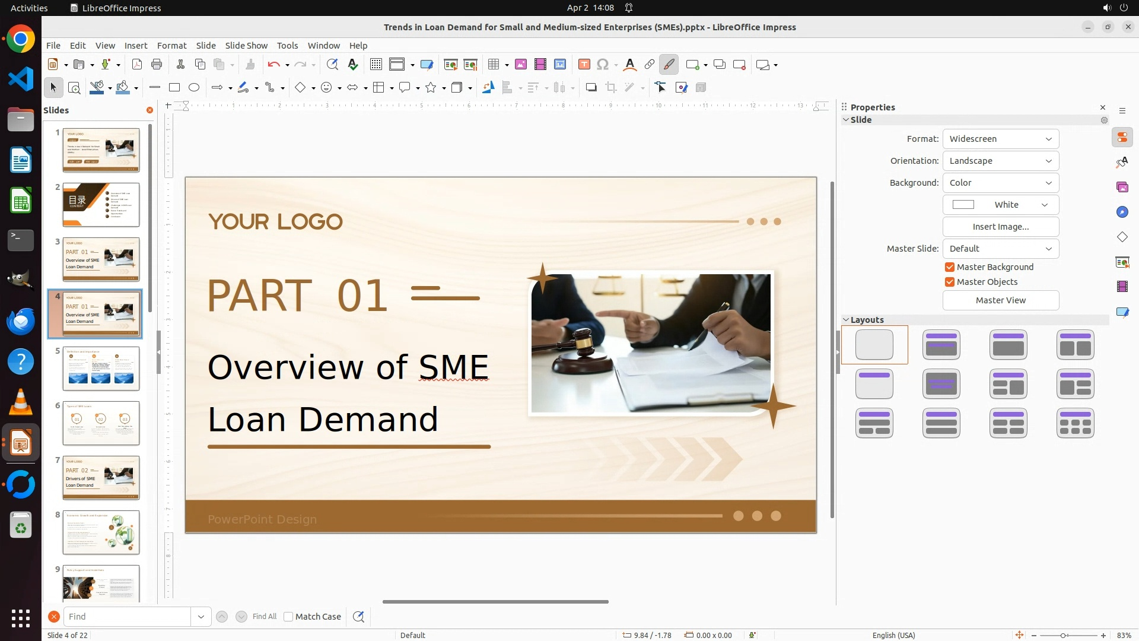Select the Ellipse drawing tool

[x=194, y=88]
